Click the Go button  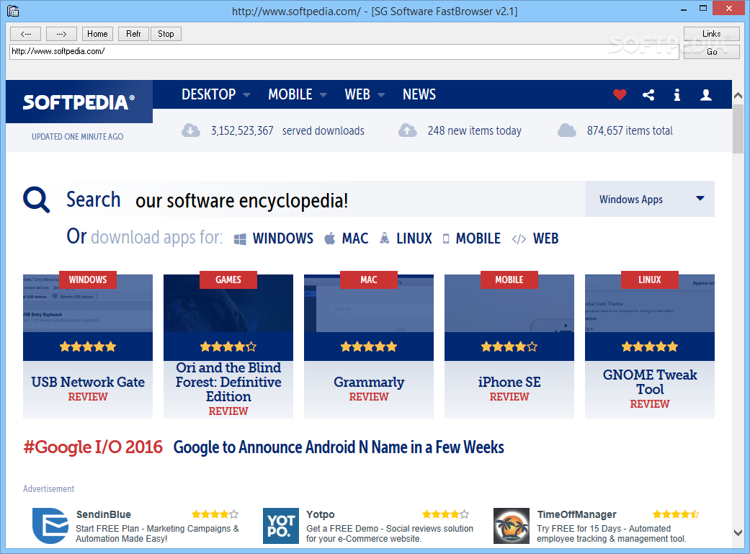711,52
